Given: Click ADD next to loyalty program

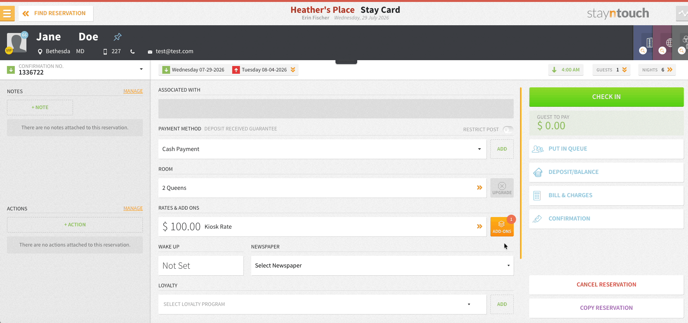Looking at the screenshot, I should coord(502,304).
